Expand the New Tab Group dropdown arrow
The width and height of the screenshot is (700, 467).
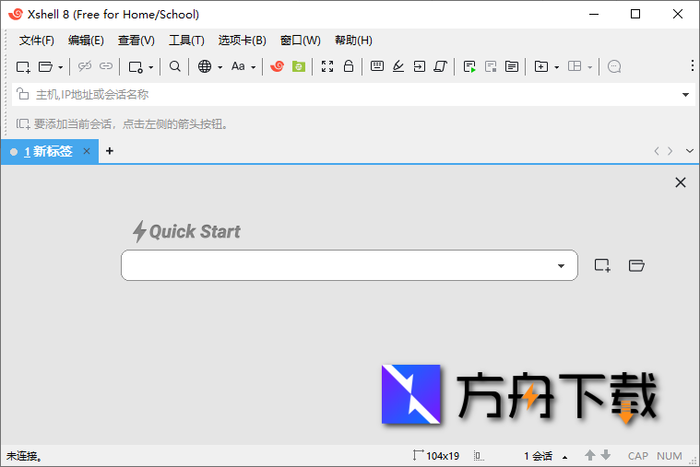pyautogui.click(x=557, y=67)
